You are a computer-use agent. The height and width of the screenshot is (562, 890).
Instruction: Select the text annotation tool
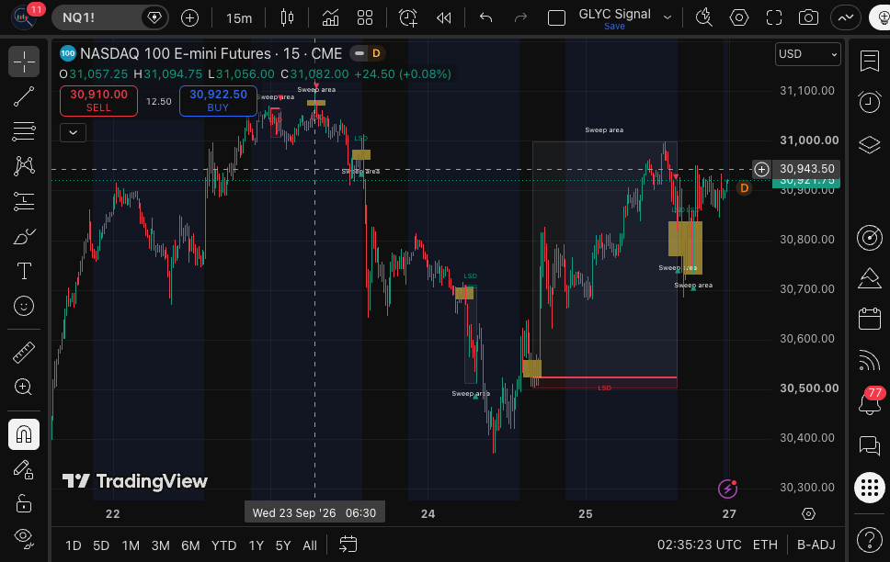coord(24,271)
